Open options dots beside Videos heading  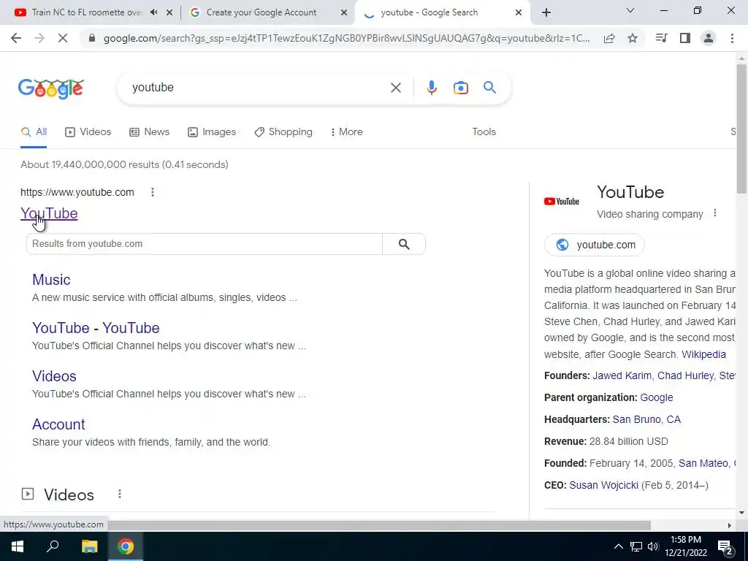click(120, 495)
